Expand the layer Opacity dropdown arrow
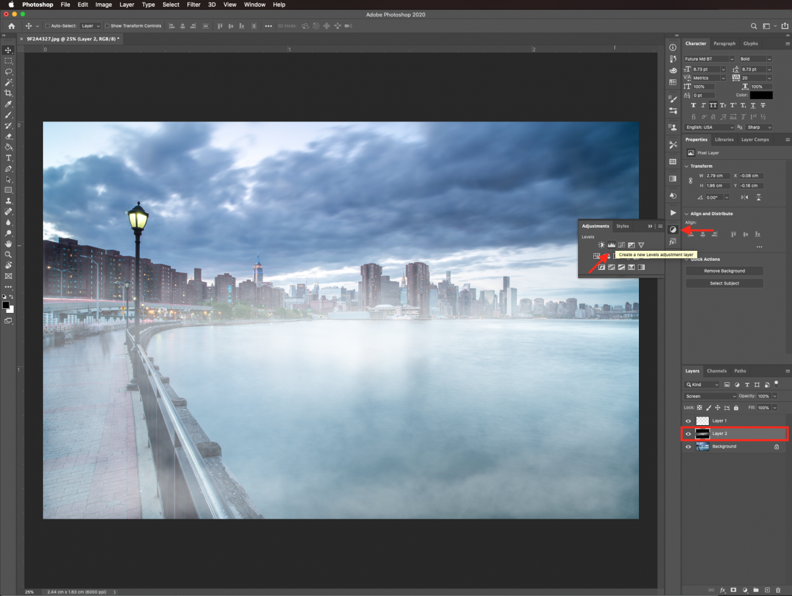The image size is (792, 596). (774, 396)
